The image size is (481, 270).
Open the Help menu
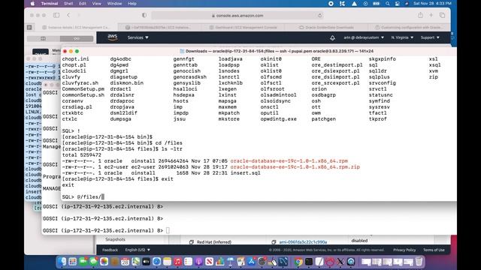(132, 4)
